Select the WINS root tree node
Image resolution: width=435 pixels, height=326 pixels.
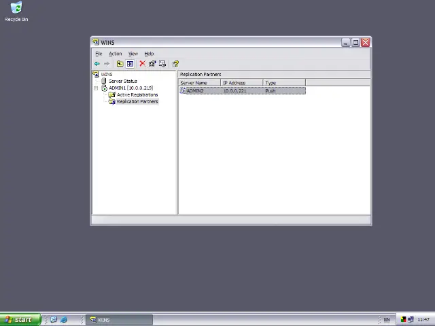[107, 74]
